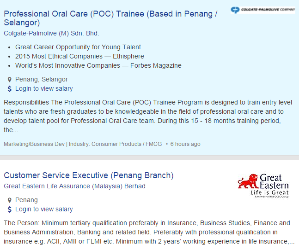
Task: Click Marketing/Business Dev category text
Action: pyautogui.click(x=34, y=144)
